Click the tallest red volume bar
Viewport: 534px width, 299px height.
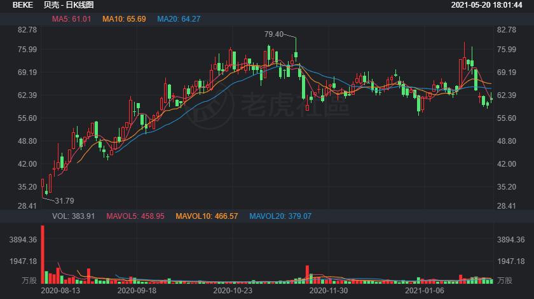pyautogui.click(x=43, y=254)
